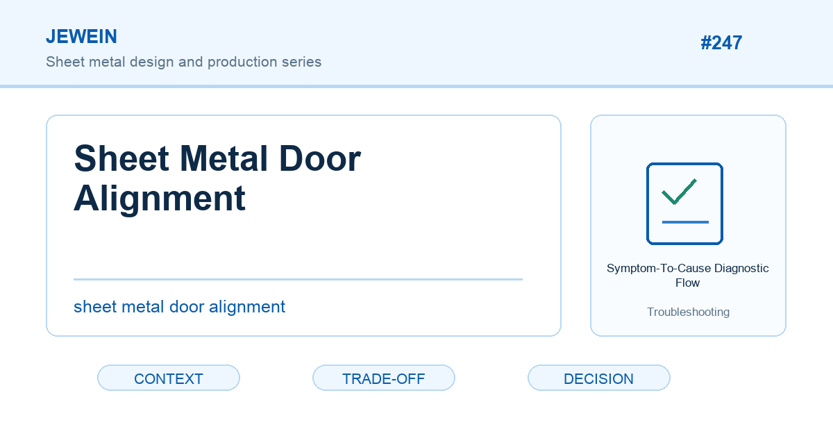
Task: Click the Troubleshooting category label
Action: (x=688, y=312)
